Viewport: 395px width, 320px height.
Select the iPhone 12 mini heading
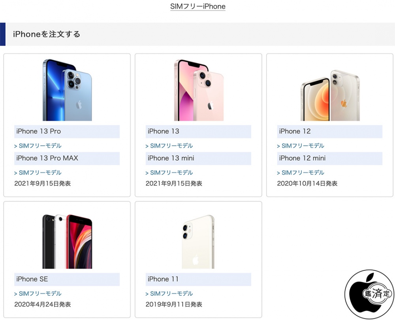point(330,158)
